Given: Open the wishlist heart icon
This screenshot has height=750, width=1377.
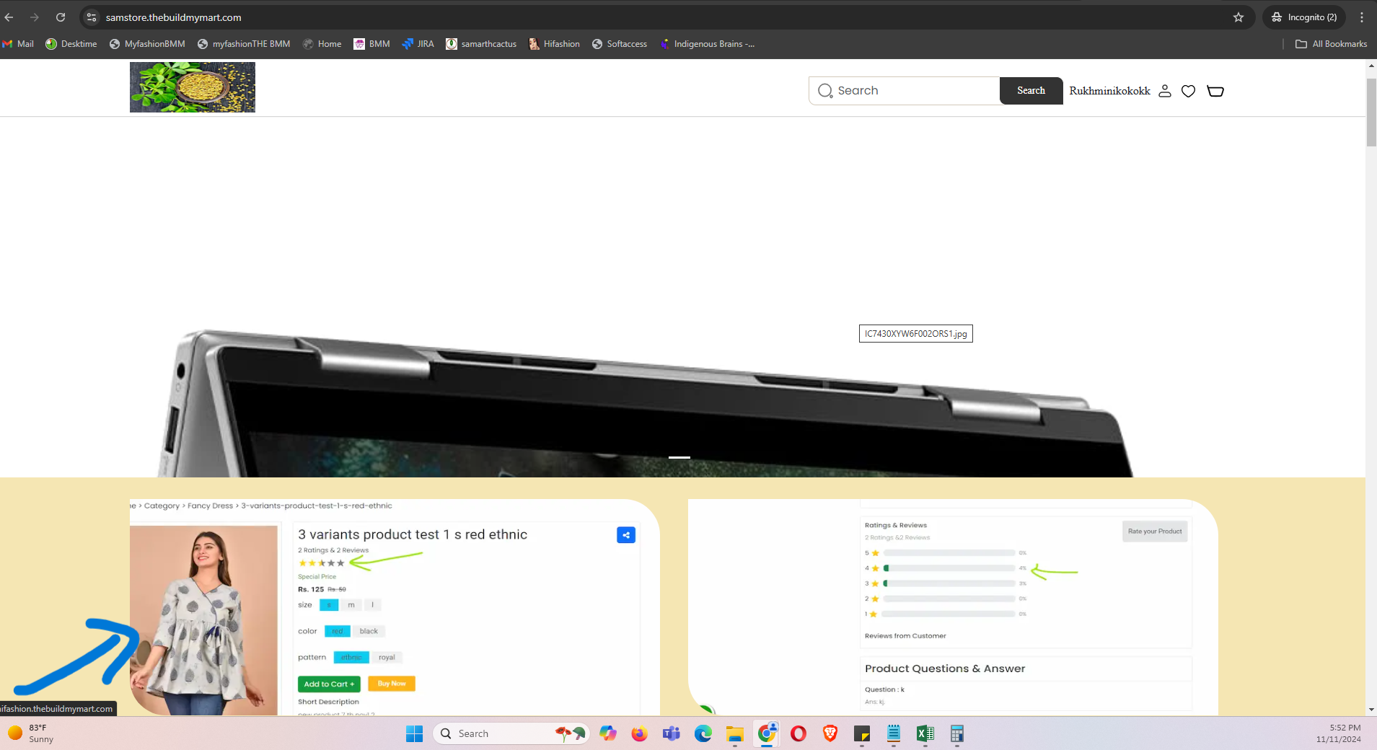Looking at the screenshot, I should click(1189, 91).
